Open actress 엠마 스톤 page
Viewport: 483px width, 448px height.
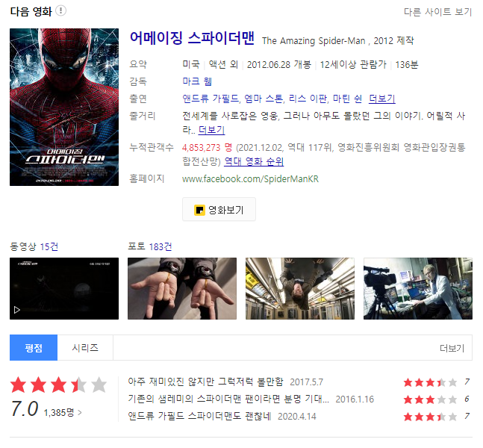coord(264,99)
